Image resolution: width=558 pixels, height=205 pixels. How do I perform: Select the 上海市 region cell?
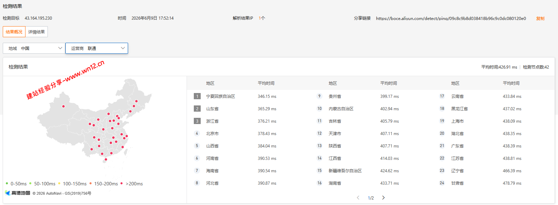pyautogui.click(x=457, y=121)
